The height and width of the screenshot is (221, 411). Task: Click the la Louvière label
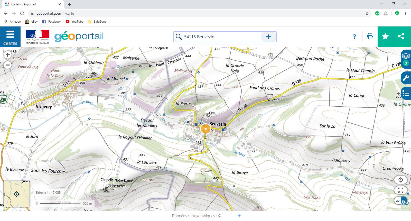coord(147,162)
